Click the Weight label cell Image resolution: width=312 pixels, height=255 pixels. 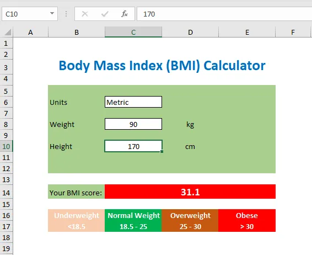[x=77, y=124]
